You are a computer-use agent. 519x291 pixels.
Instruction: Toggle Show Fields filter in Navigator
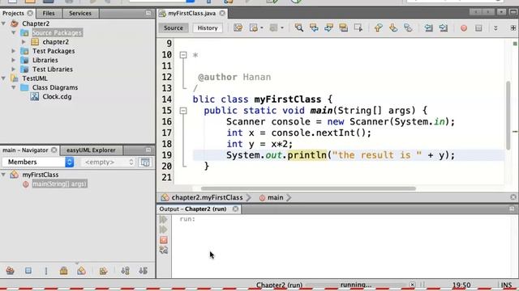click(x=28, y=271)
